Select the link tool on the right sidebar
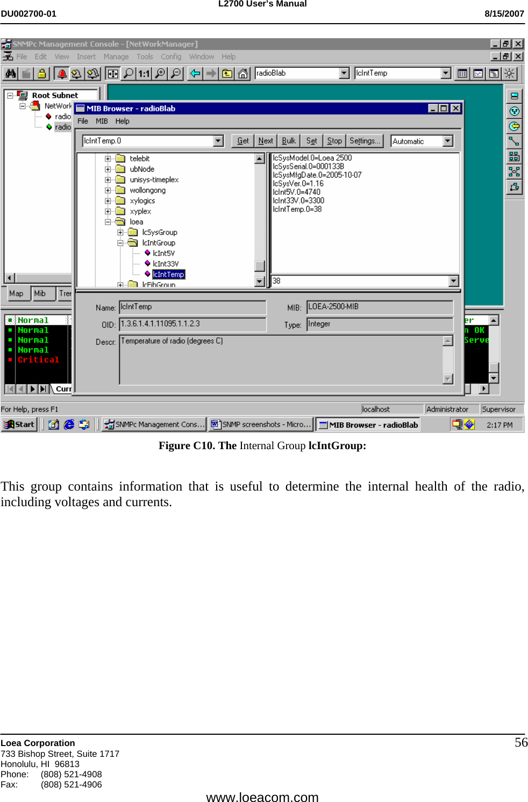 pos(515,141)
